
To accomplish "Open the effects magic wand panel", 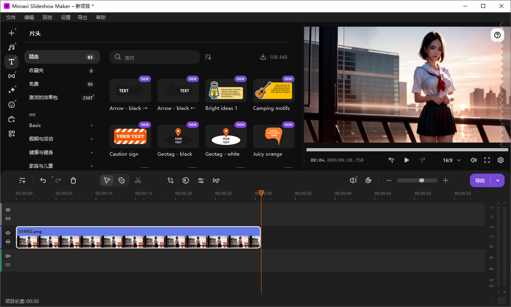I will point(12,90).
